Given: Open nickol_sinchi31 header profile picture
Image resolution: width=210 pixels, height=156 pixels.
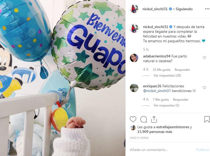Looking at the screenshot, I should pyautogui.click(x=134, y=9).
